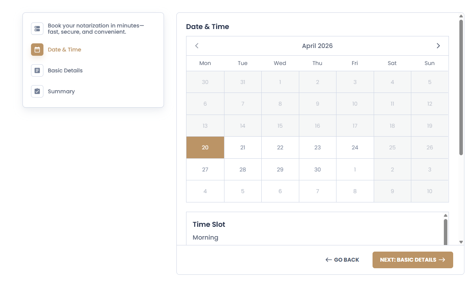The image size is (471, 281).
Task: Switch to the Basic Details step
Action: click(x=65, y=70)
